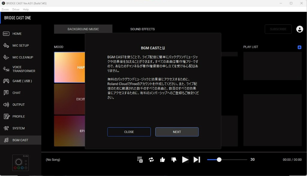The height and width of the screenshot is (176, 307).
Task: Adjust the BGM volume slider handle
Action: tap(219, 160)
